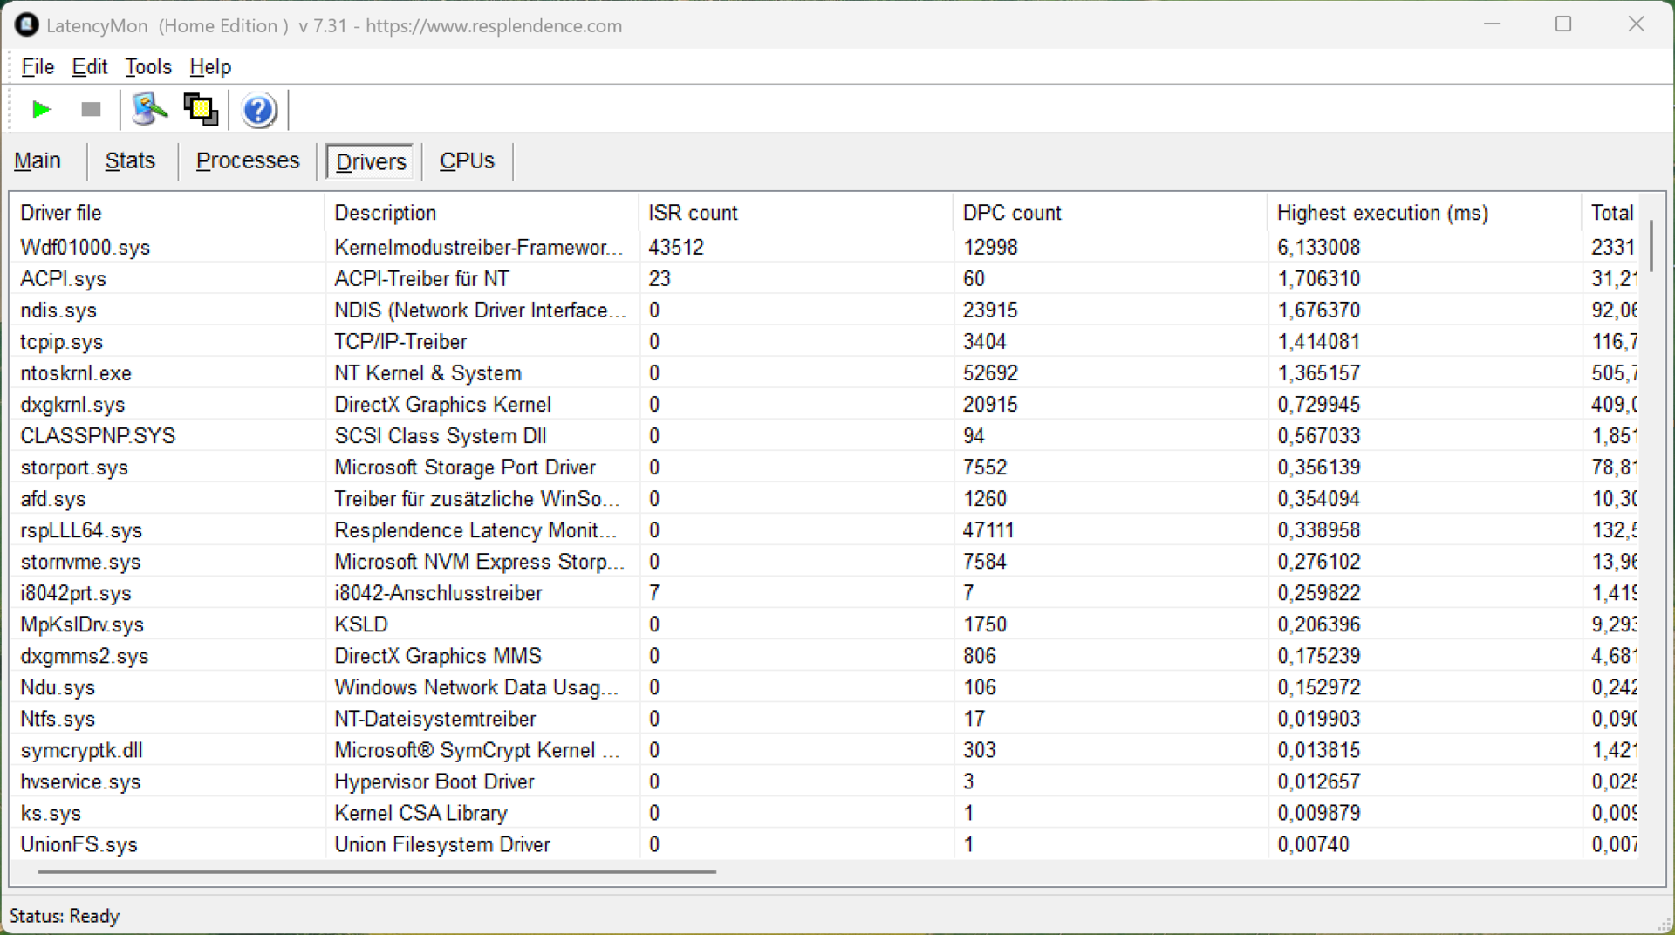1675x935 pixels.
Task: Switch to the Processes tab
Action: pos(248,161)
